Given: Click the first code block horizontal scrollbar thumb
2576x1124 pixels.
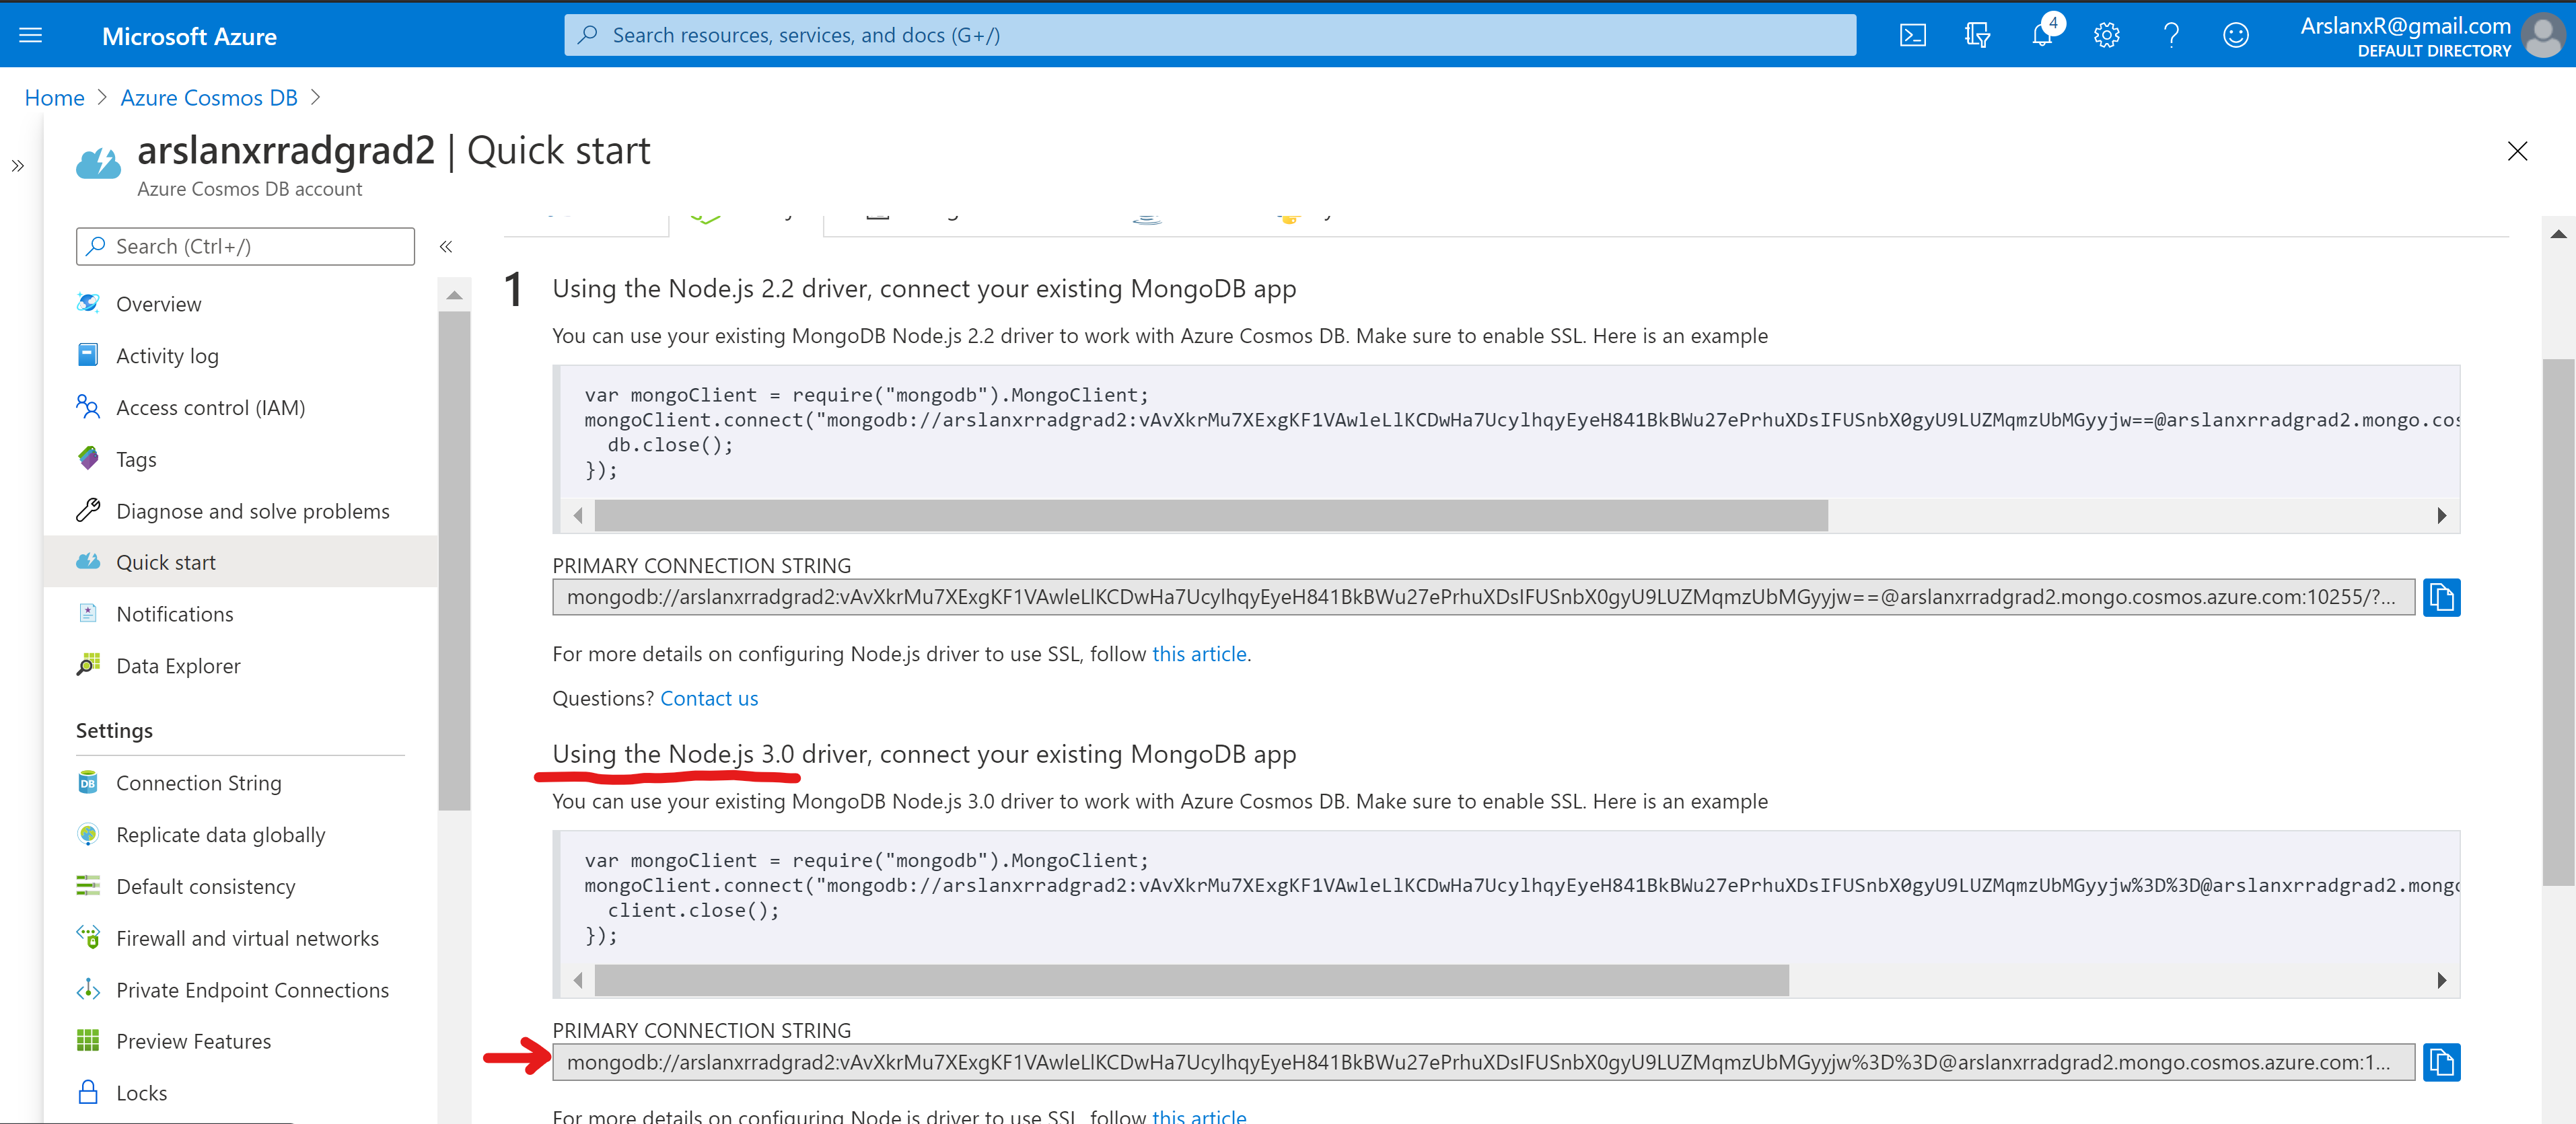Looking at the screenshot, I should point(1211,516).
